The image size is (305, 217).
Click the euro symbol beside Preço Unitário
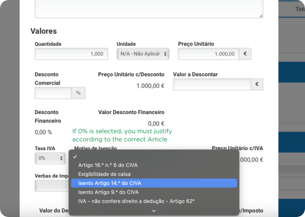pos(246,54)
